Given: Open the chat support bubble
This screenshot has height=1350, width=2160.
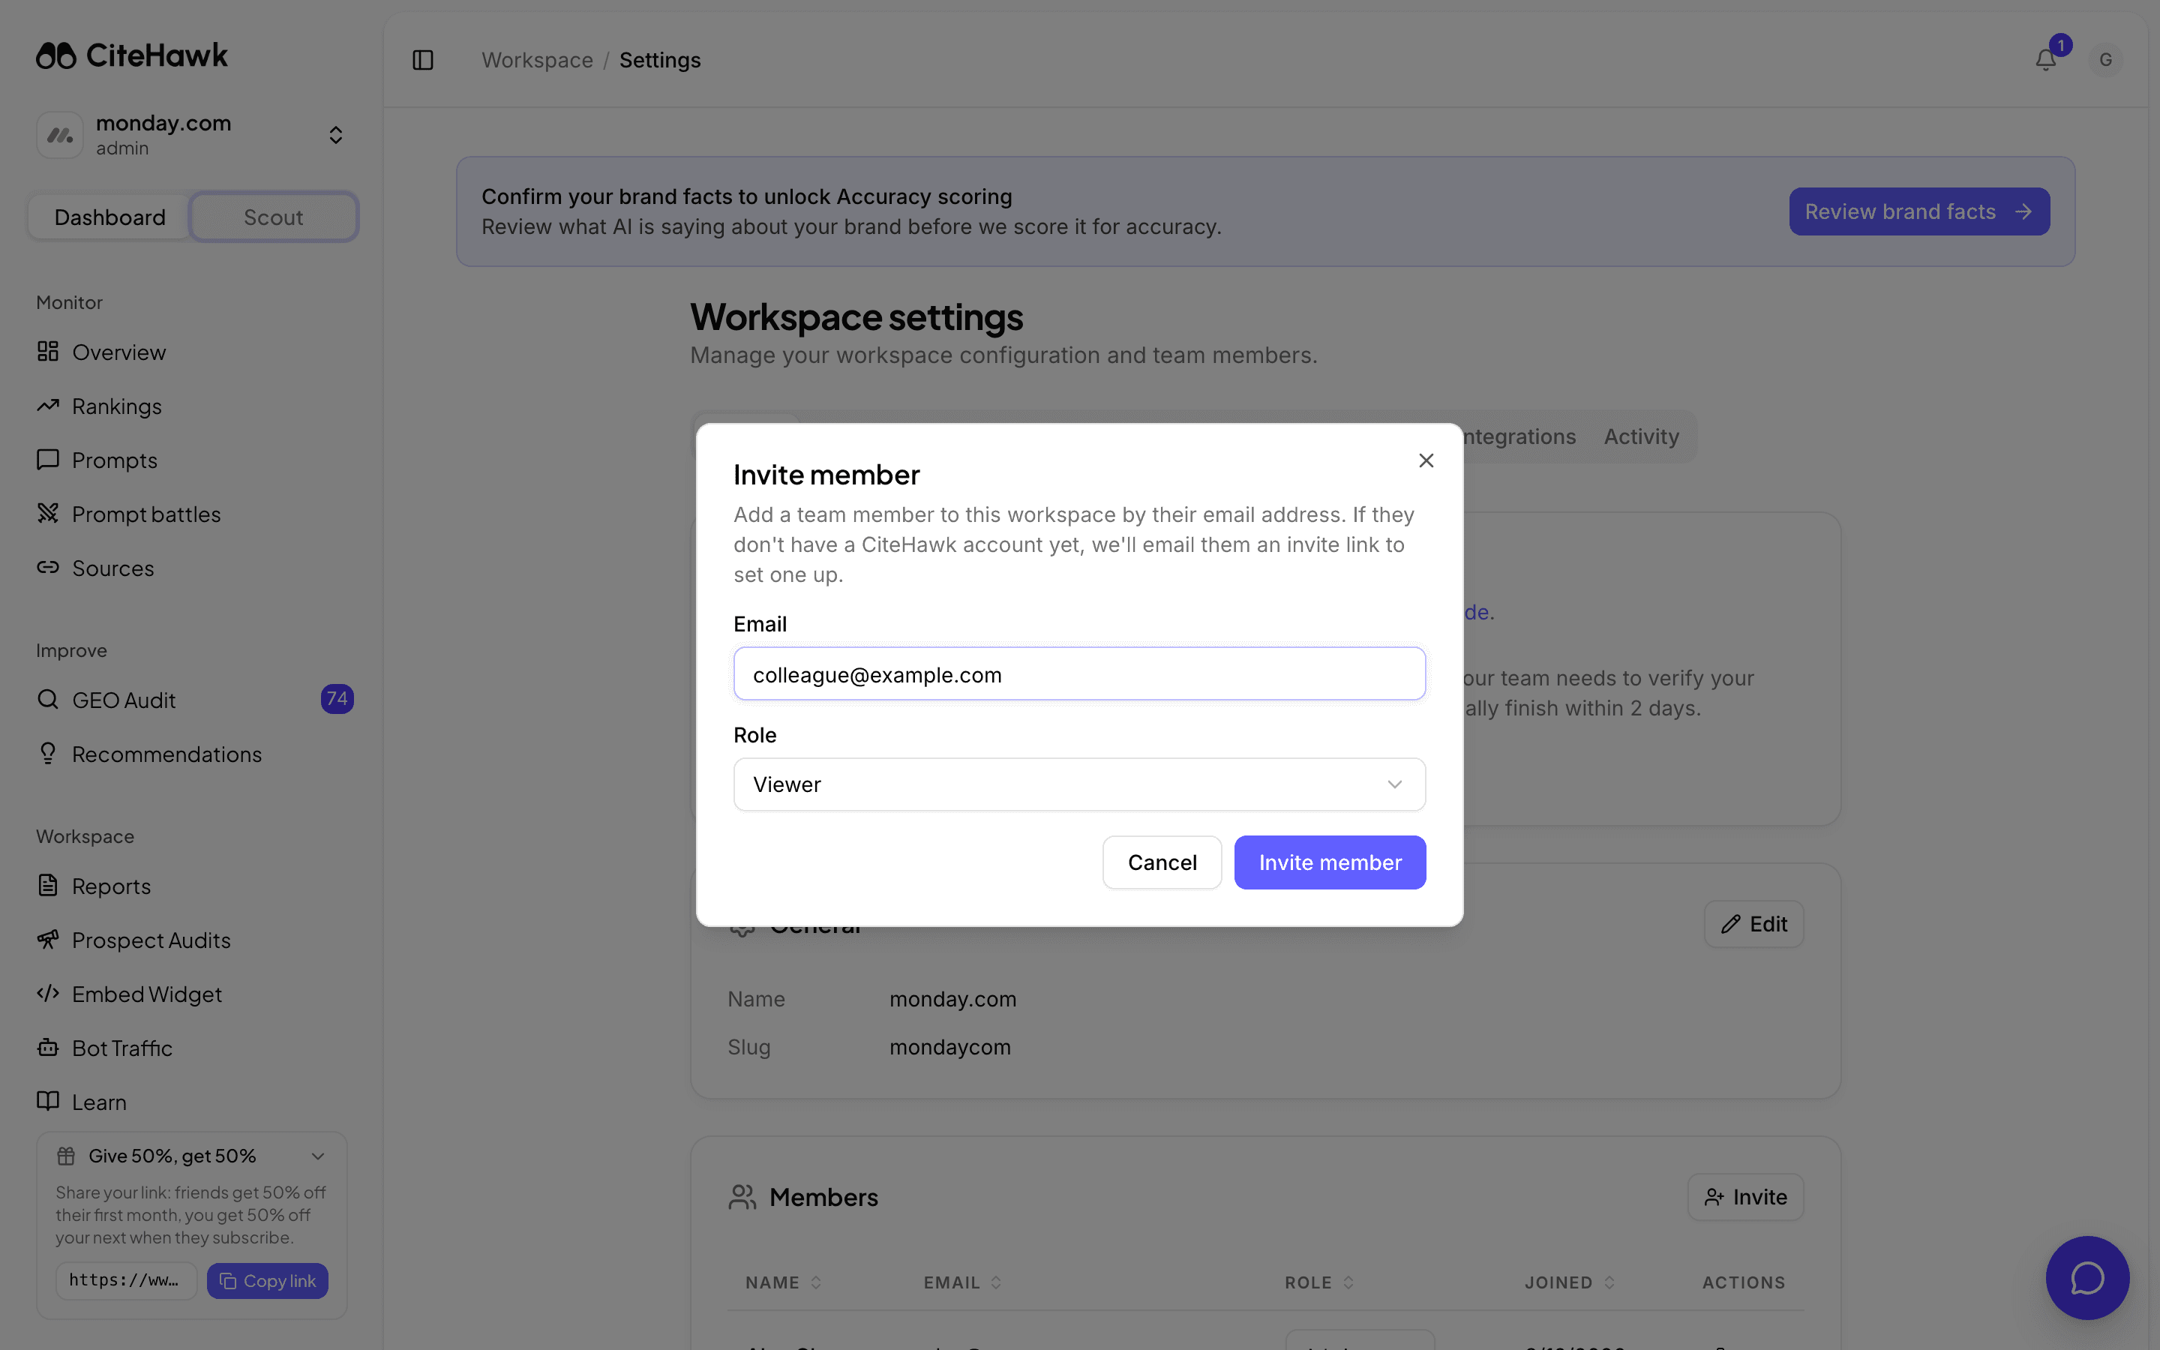Looking at the screenshot, I should 2086,1278.
